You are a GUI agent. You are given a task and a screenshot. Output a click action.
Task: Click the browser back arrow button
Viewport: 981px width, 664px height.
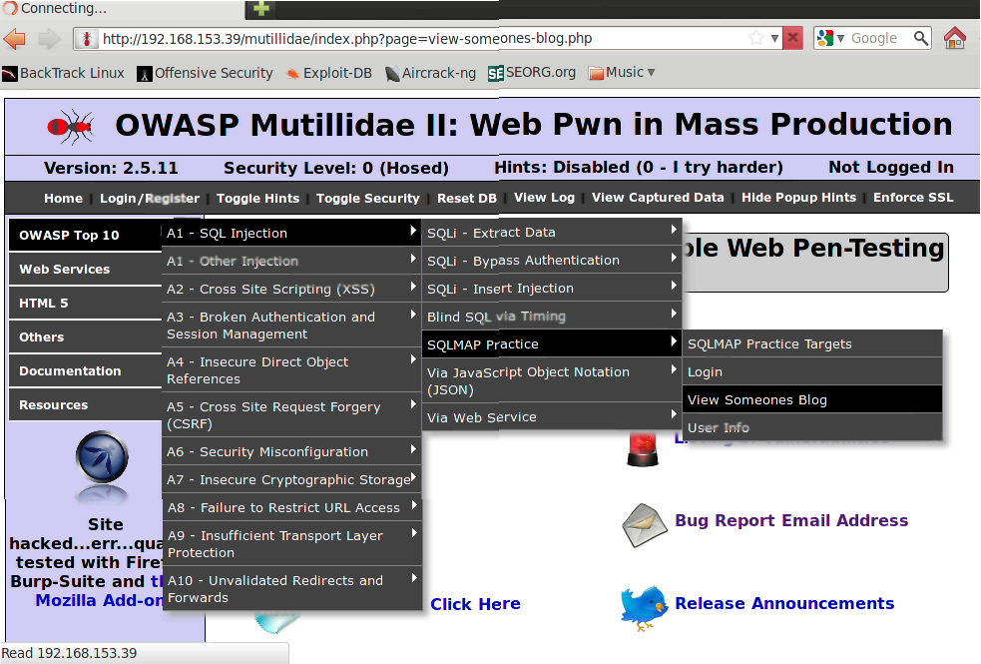(x=15, y=39)
